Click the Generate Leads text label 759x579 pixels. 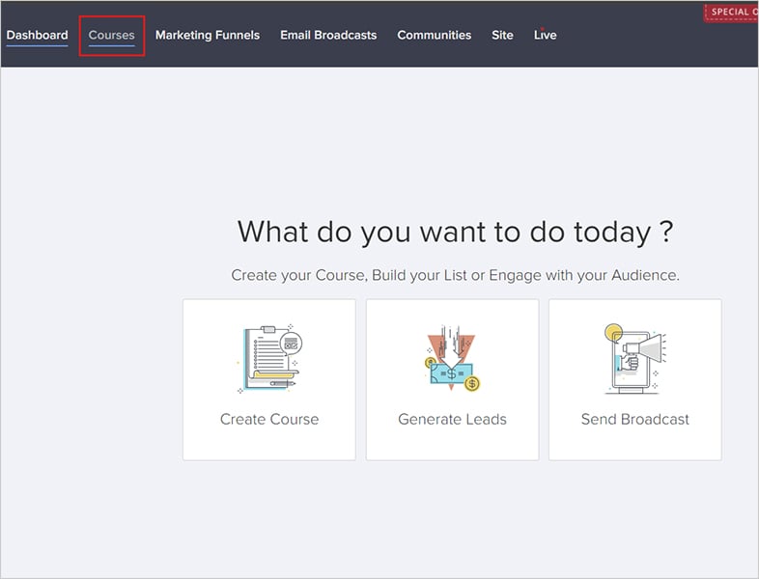(452, 420)
